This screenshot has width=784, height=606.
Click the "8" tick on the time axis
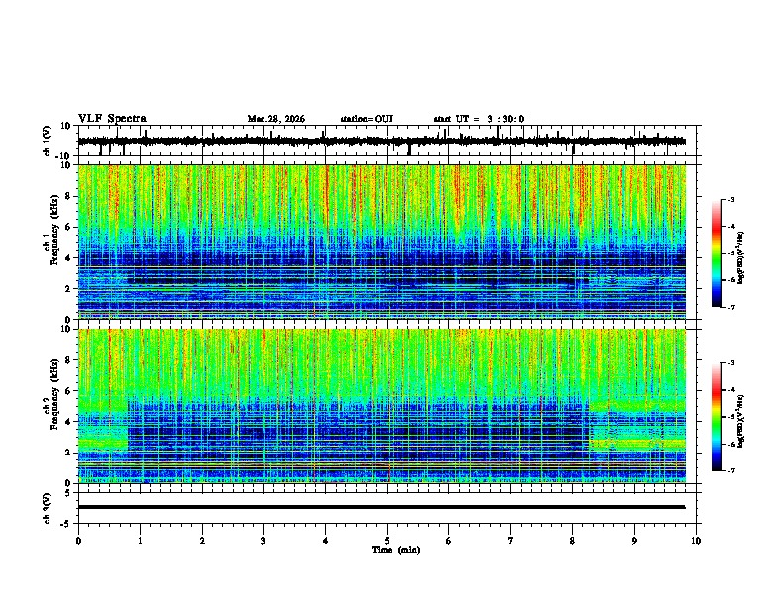click(x=572, y=541)
